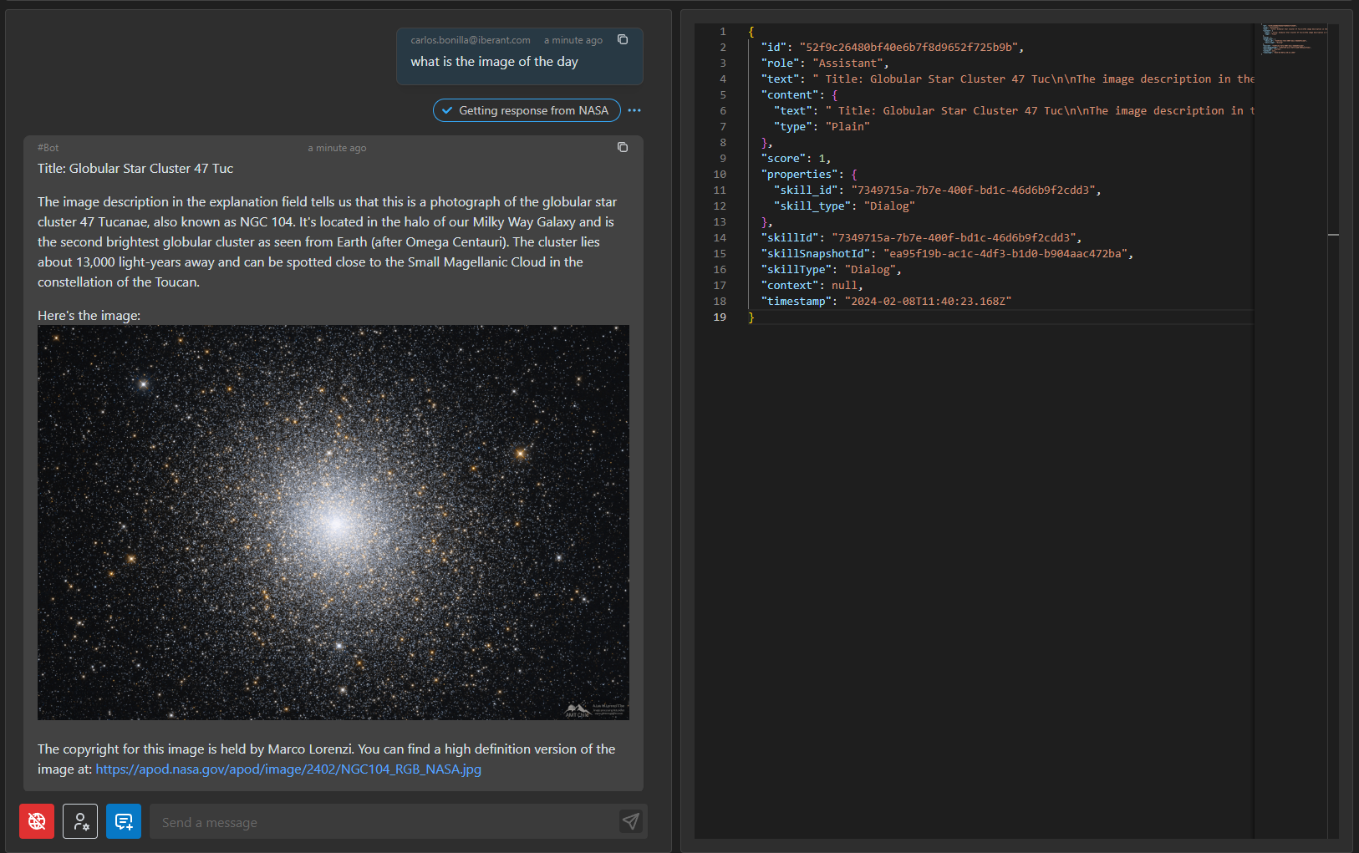Copy the bot response message
The height and width of the screenshot is (853, 1359).
pyautogui.click(x=623, y=147)
